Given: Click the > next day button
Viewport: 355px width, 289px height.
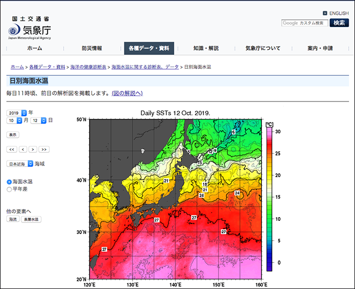Looking at the screenshot, I should point(33,150).
